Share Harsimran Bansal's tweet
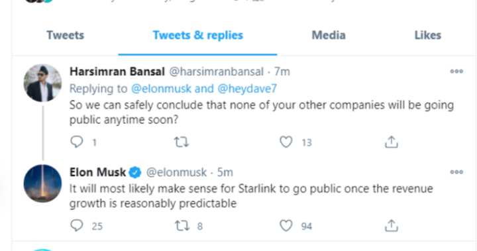The image size is (477, 251). tap(392, 142)
